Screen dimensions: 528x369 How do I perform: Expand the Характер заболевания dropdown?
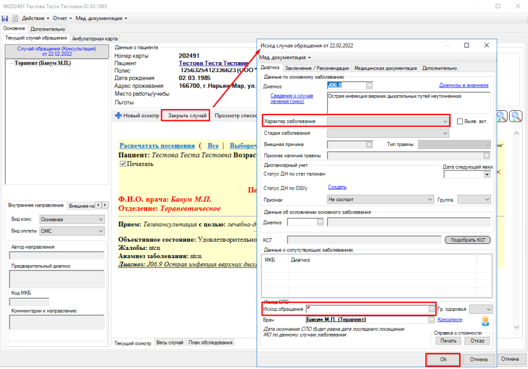445,121
